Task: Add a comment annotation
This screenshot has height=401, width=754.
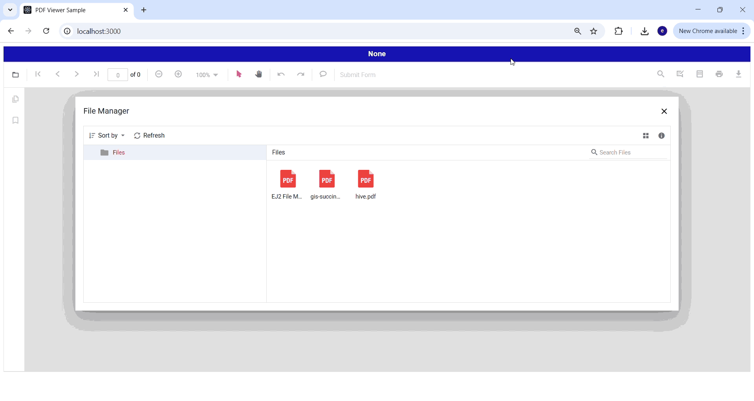Action: pyautogui.click(x=323, y=74)
